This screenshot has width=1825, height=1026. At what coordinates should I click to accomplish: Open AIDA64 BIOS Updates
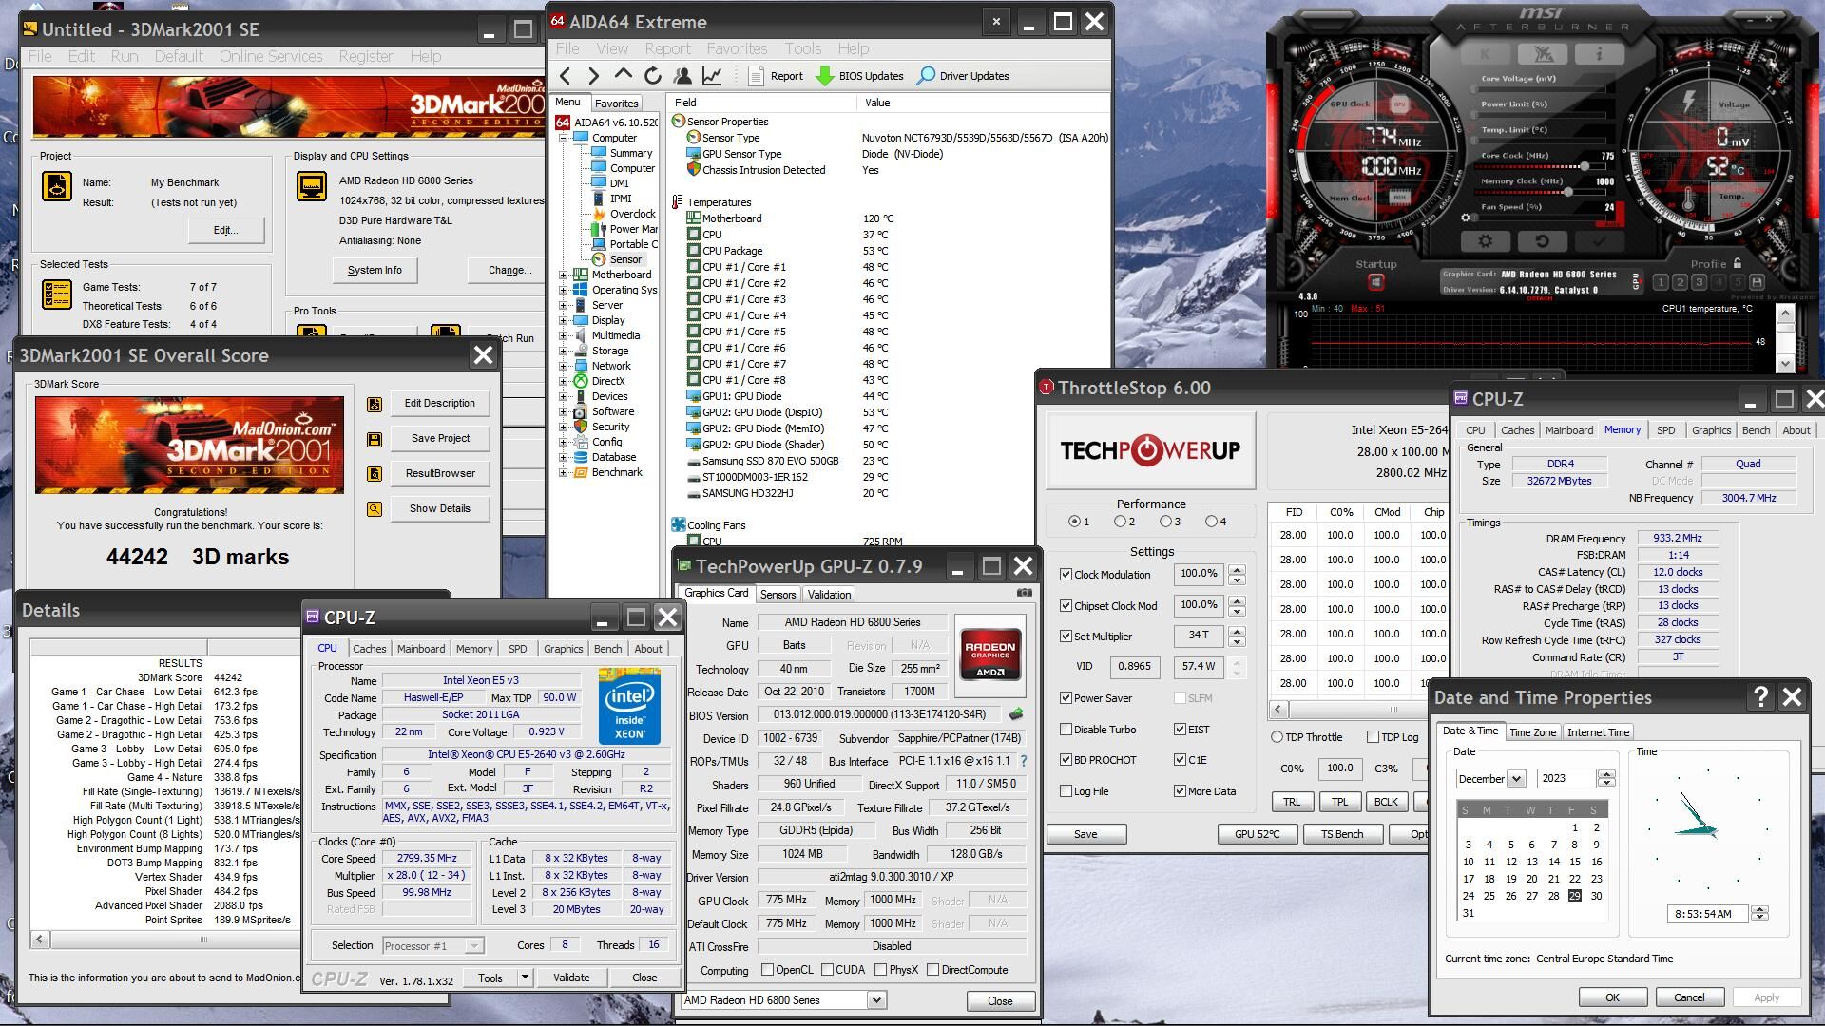point(860,76)
